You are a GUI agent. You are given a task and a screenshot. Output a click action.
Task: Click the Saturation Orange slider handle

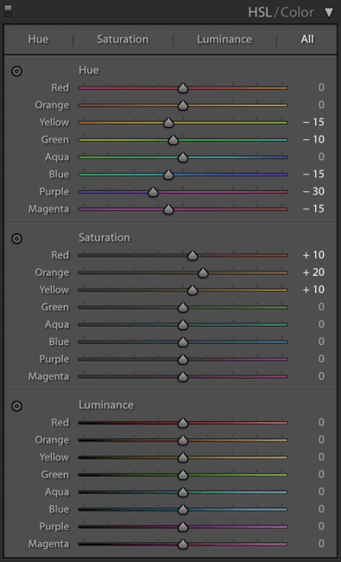pos(203,272)
